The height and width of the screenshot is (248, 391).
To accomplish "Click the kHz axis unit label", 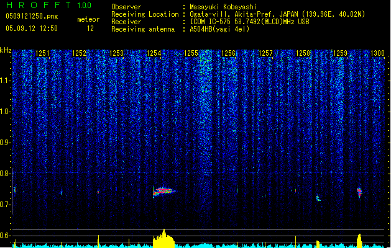I will tap(6, 50).
